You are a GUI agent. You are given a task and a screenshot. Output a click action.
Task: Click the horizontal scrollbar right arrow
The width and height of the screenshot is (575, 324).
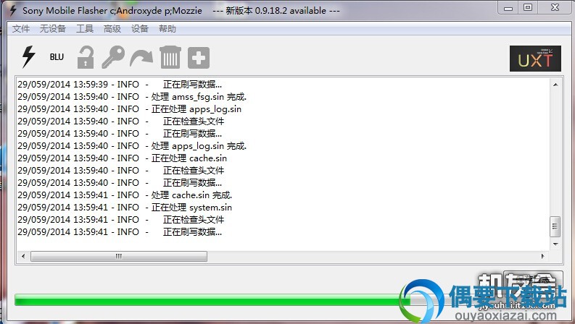click(x=542, y=256)
